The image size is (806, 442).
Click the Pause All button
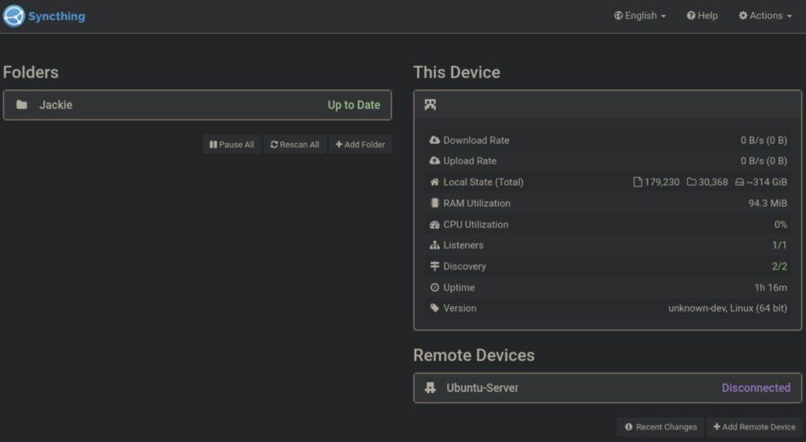click(x=232, y=145)
